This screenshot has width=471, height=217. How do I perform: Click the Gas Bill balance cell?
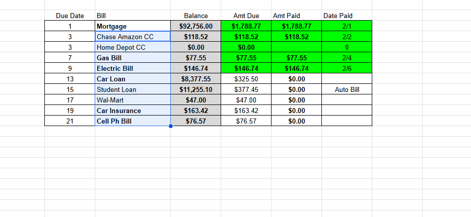click(195, 58)
